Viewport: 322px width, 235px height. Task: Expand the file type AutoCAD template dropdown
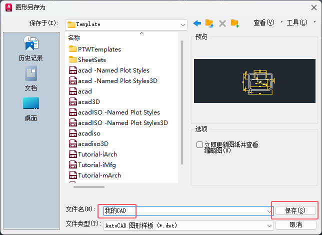click(x=269, y=226)
